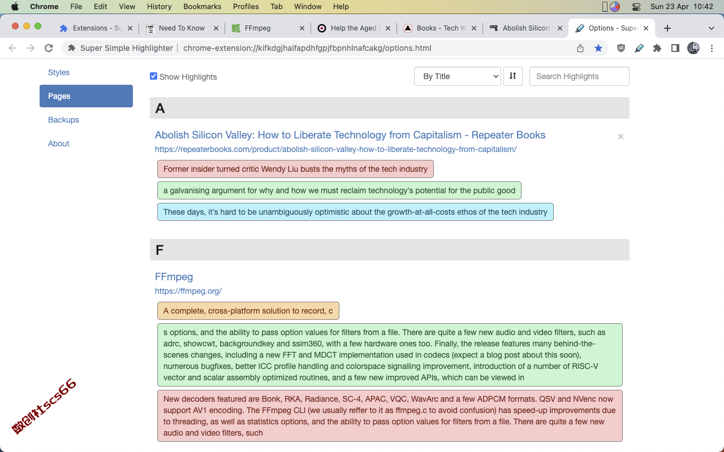
Task: Open the File menu
Action: (x=76, y=6)
